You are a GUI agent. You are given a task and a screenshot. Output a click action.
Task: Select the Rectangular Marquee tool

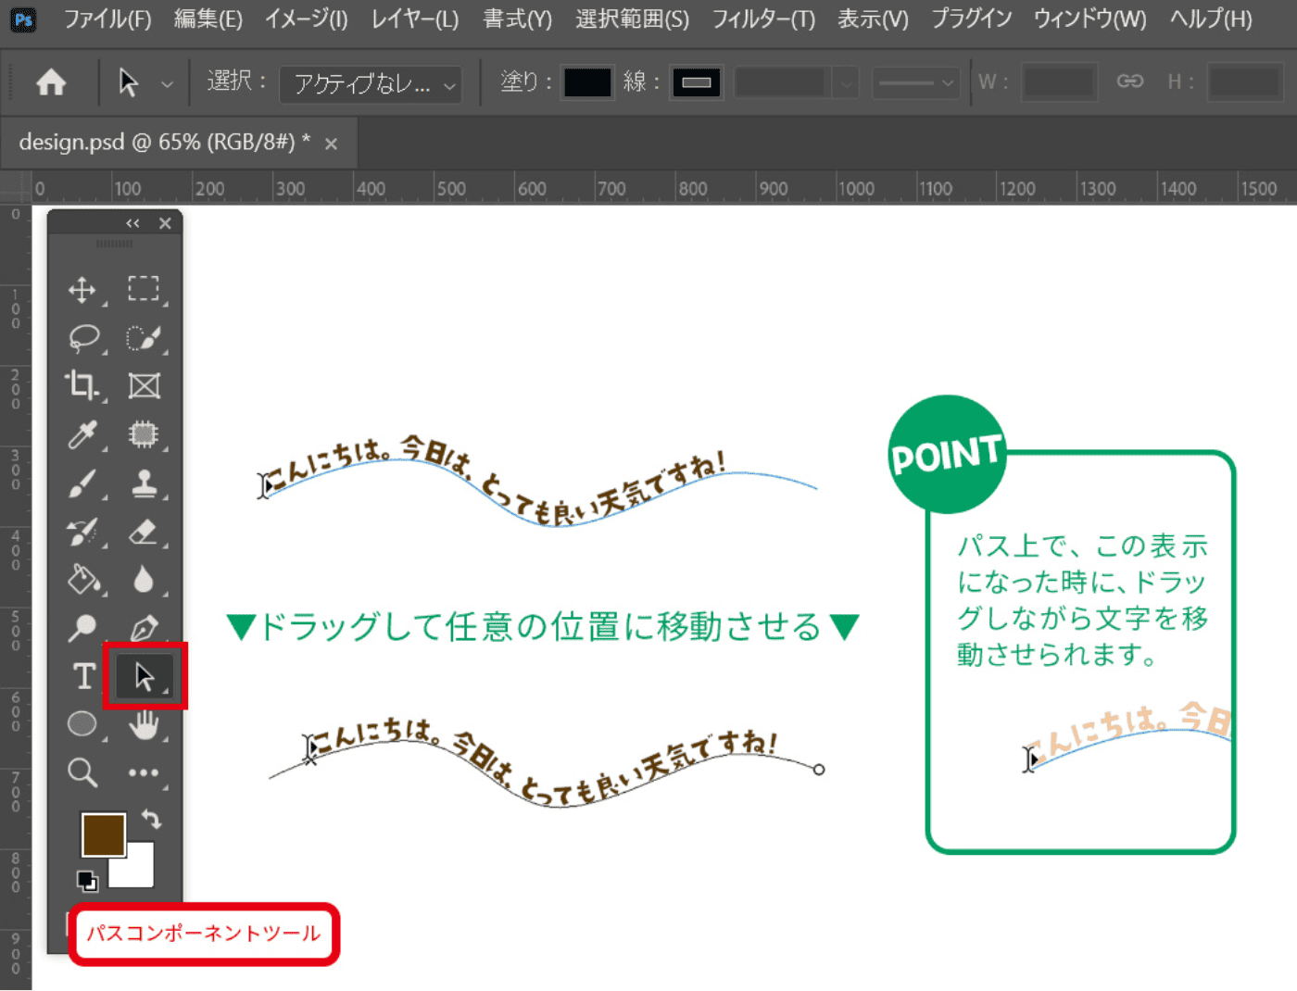144,289
